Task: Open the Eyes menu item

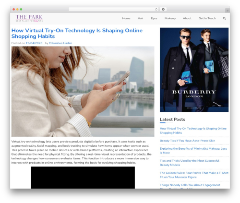Action: point(154,18)
